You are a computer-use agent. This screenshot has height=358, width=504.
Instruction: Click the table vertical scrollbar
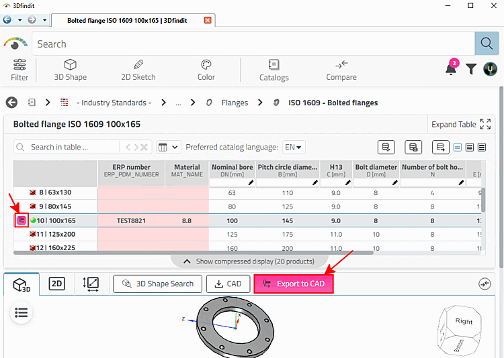pyautogui.click(x=483, y=200)
